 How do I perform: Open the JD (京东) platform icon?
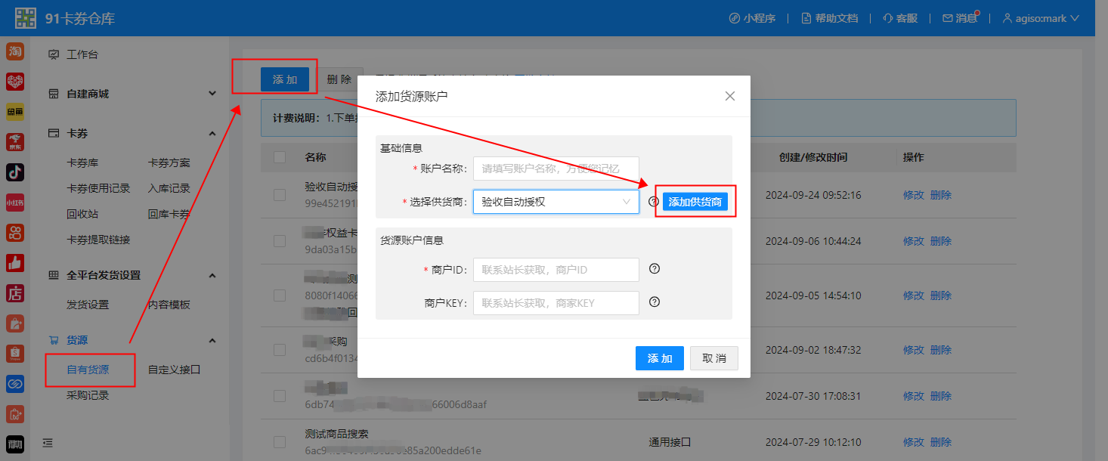[x=15, y=142]
